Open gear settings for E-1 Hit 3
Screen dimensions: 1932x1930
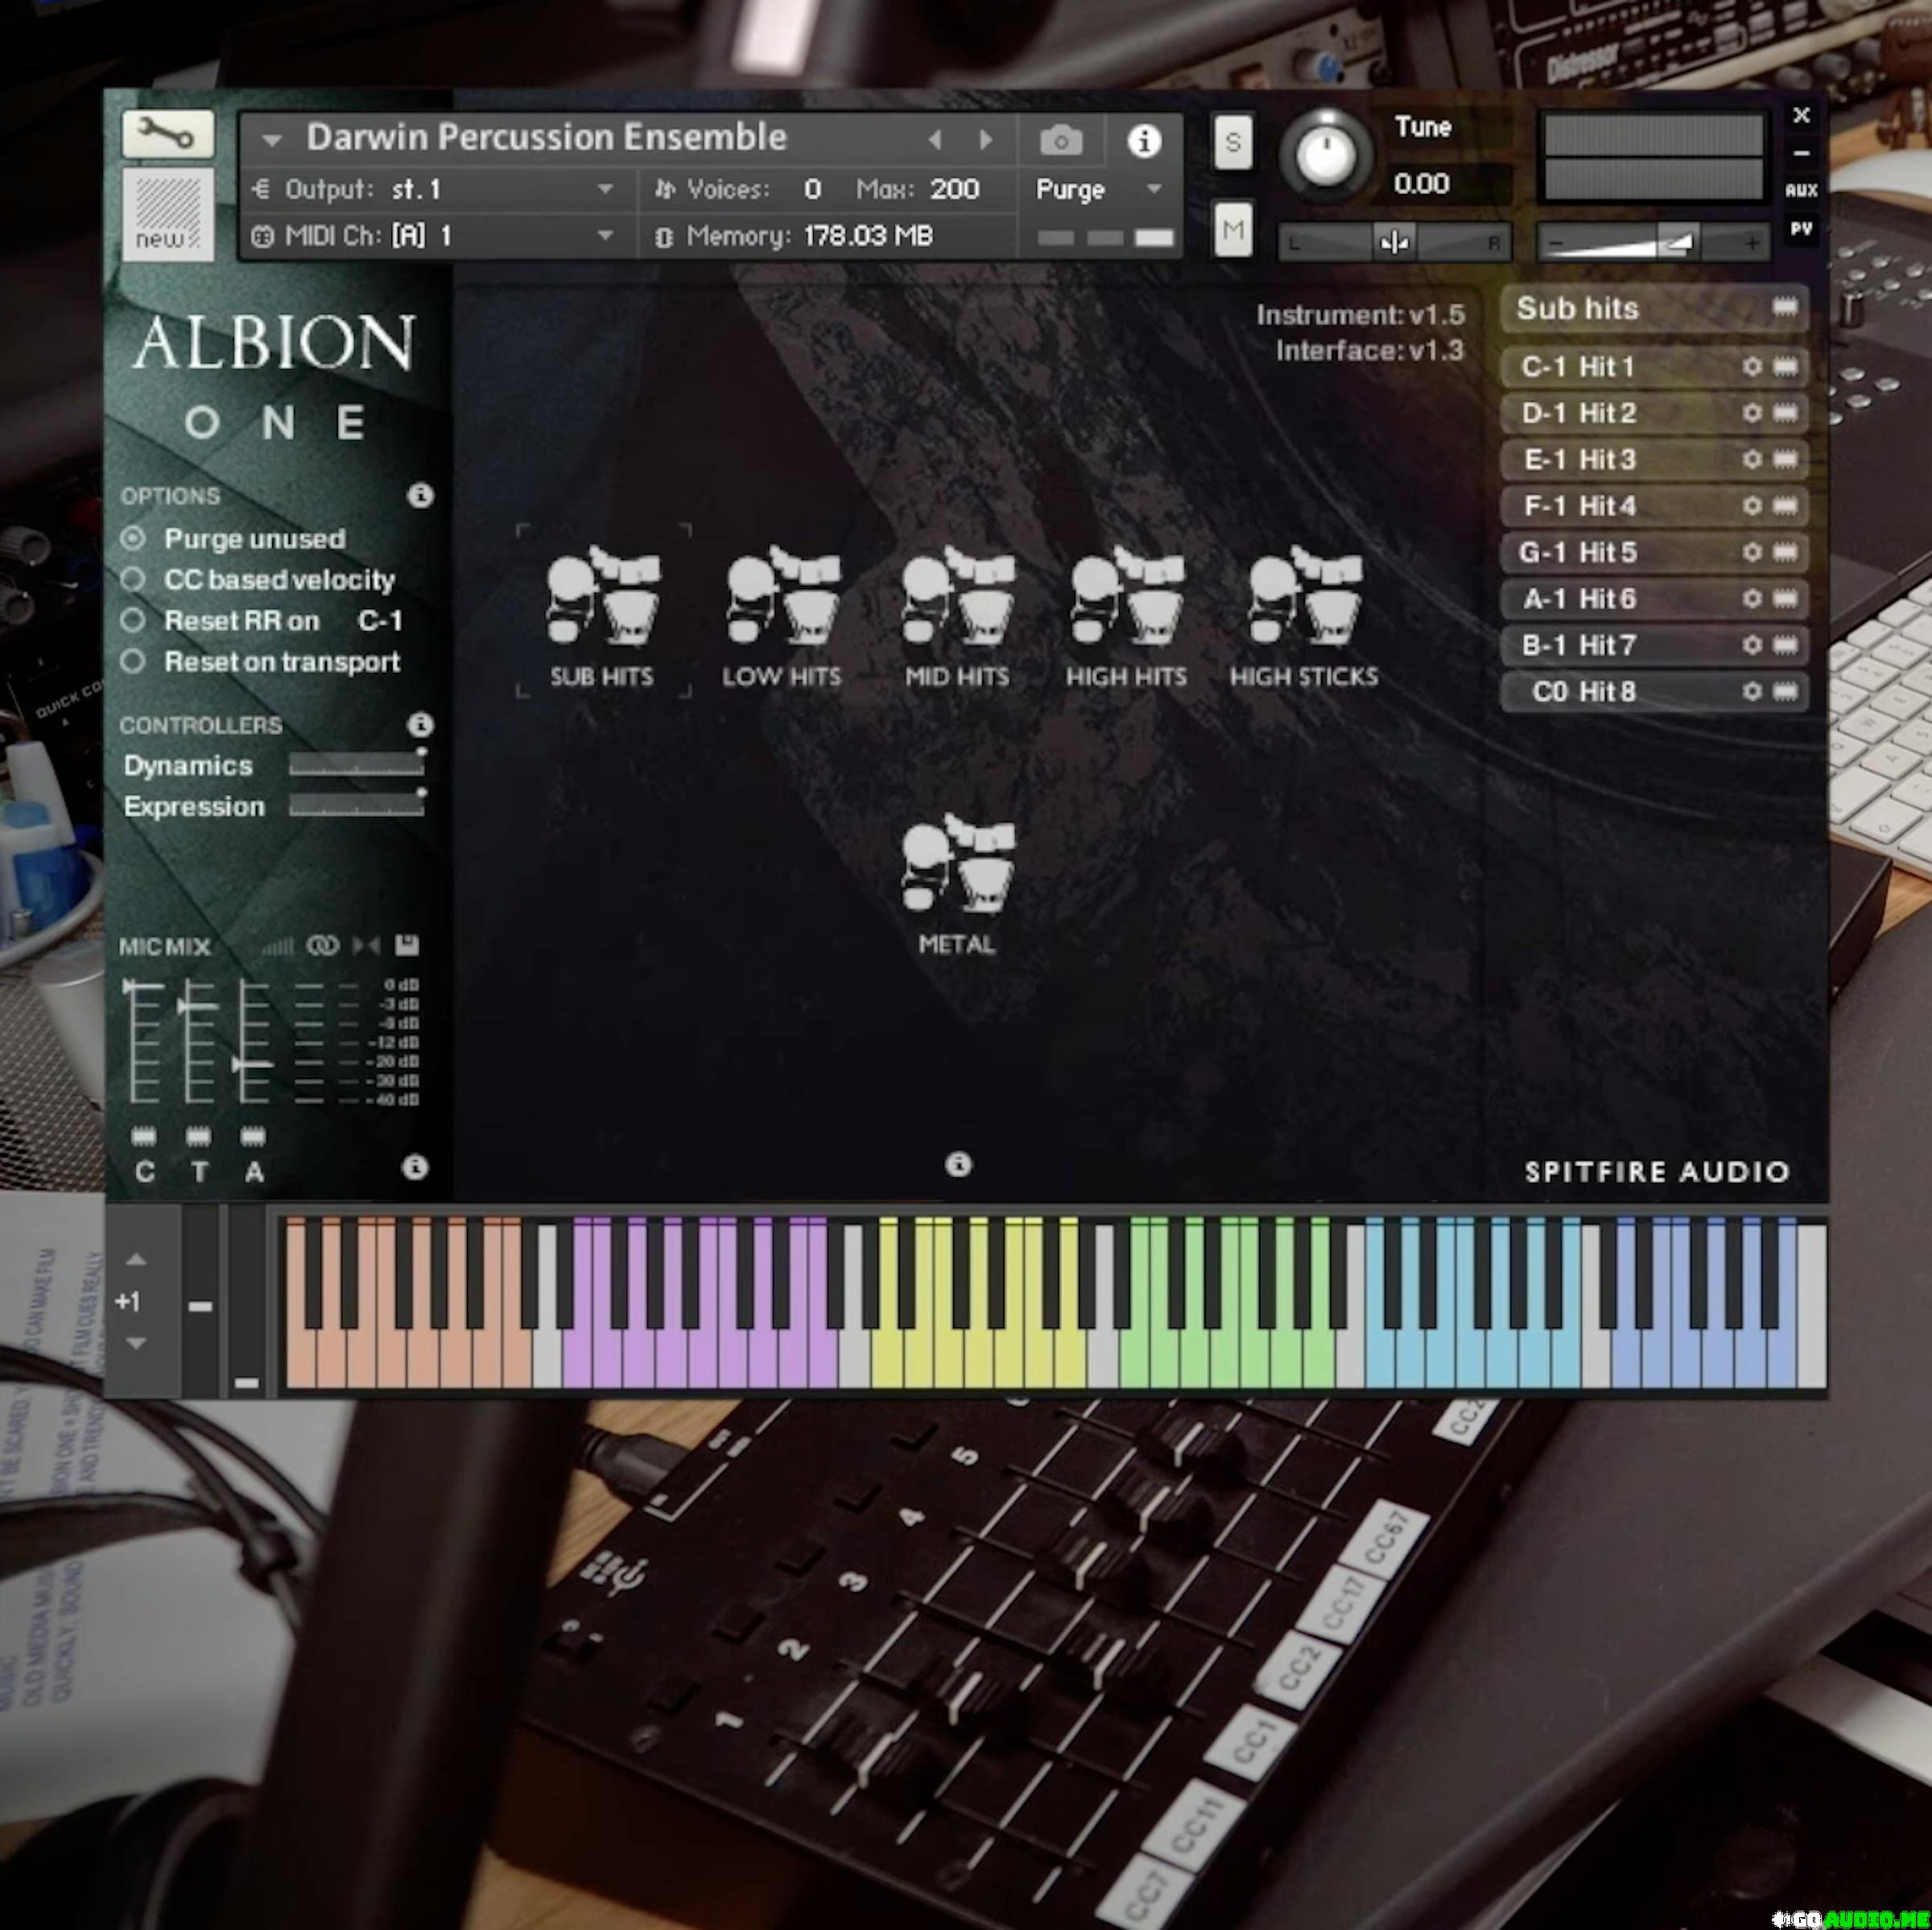point(1752,459)
